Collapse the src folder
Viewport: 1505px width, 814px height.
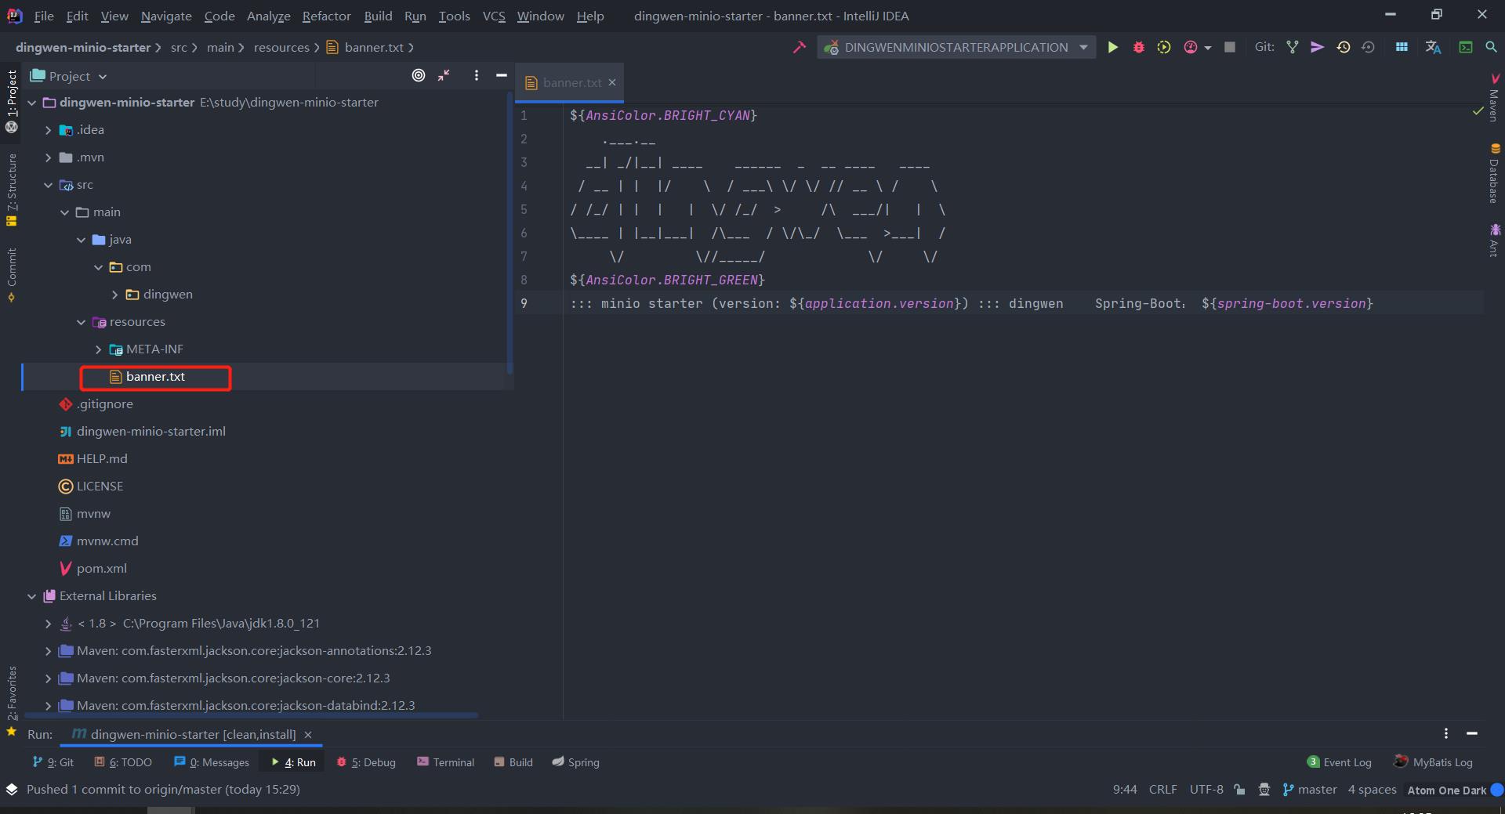(x=48, y=185)
